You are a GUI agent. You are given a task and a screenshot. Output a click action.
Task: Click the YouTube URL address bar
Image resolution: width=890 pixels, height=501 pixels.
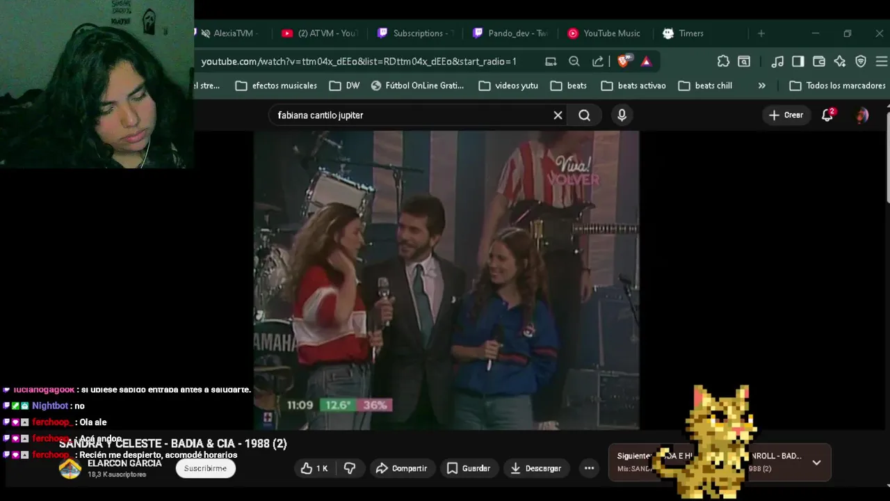pos(359,61)
